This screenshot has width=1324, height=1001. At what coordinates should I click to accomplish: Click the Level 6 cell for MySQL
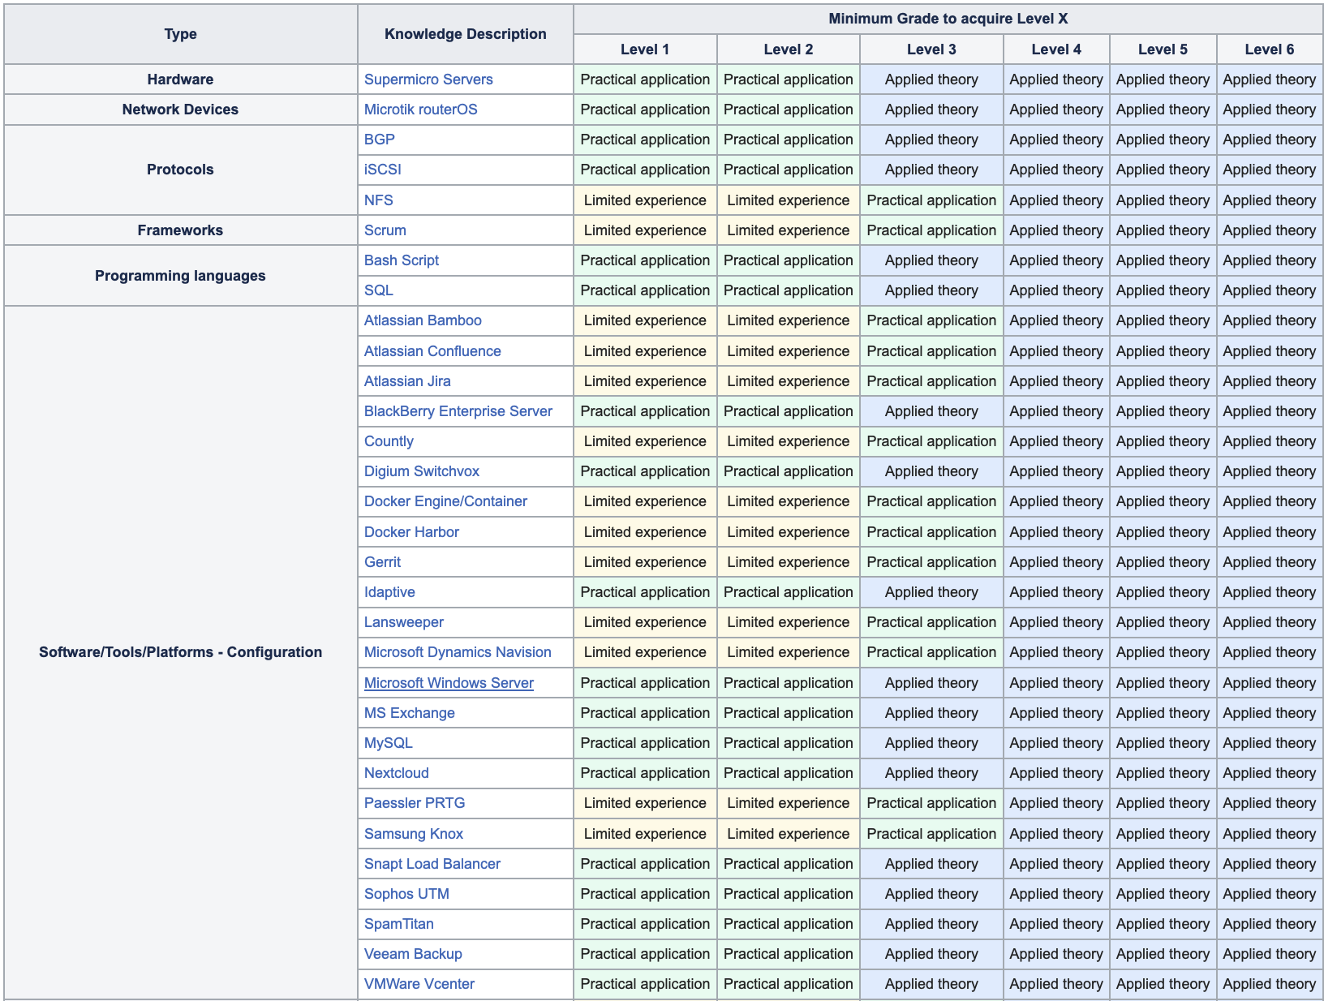pos(1269,743)
